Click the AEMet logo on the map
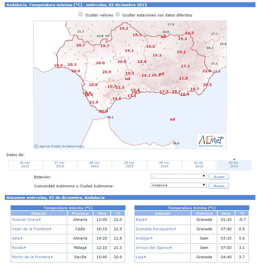The height and width of the screenshot is (265, 257). coord(212,141)
